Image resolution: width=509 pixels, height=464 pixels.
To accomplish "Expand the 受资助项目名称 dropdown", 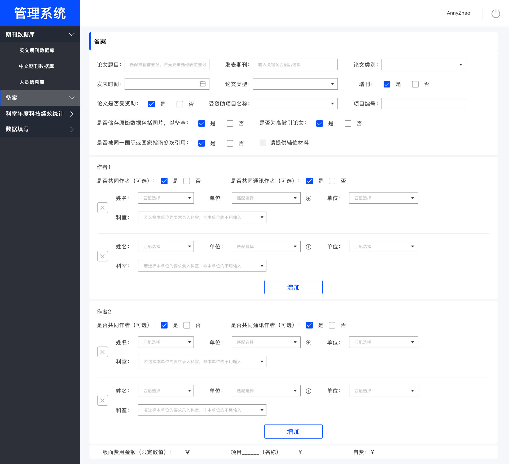I will (295, 104).
